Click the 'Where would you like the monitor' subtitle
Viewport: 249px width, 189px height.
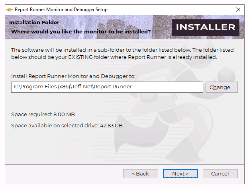coord(81,31)
